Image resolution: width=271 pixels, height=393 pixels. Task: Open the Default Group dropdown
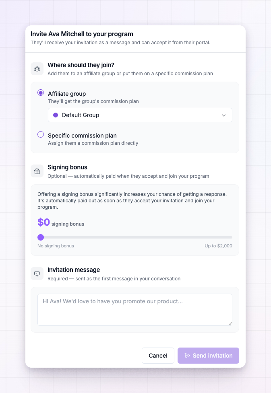coord(140,115)
